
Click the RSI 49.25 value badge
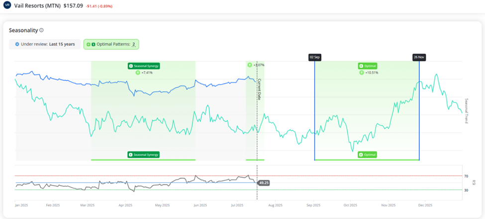(x=264, y=183)
